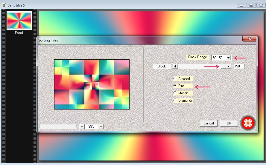Open the Block Range dropdown
Screen dimensions: 266x165
coord(228,58)
